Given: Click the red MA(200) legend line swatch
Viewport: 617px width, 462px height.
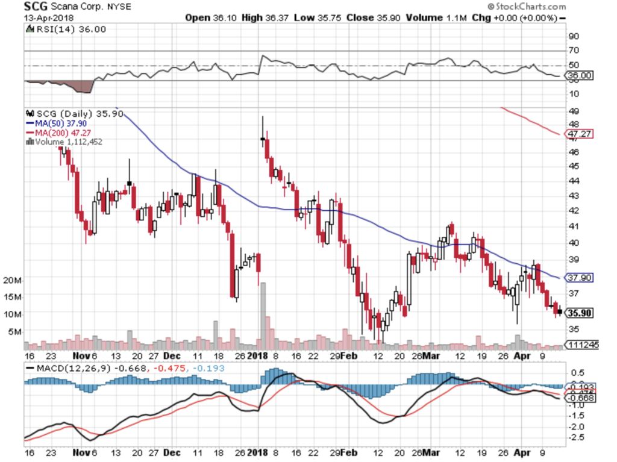Looking at the screenshot, I should point(30,133).
